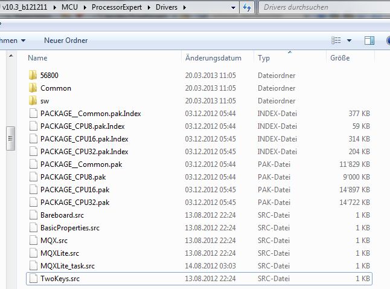Click the date 14.08.2012 03:03
Screen dimensions: 390x289
coord(210,266)
